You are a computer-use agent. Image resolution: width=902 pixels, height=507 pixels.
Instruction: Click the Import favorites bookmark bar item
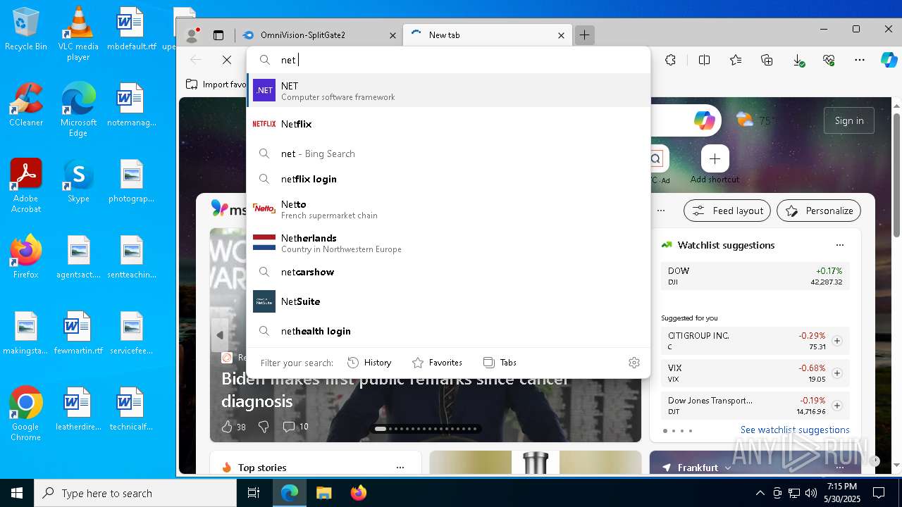pos(216,84)
